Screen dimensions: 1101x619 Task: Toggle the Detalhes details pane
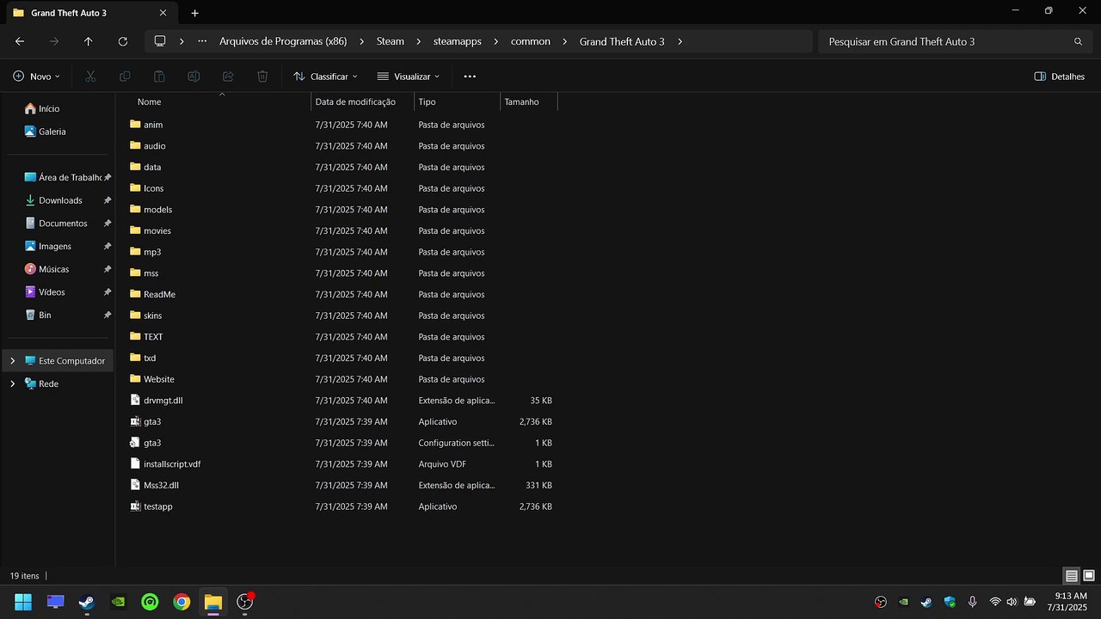pos(1059,77)
